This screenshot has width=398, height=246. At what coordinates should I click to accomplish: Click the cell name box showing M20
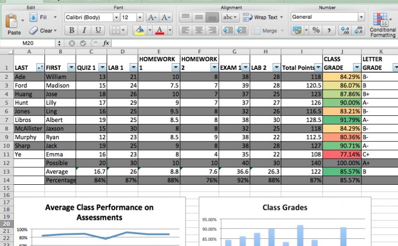coord(30,43)
